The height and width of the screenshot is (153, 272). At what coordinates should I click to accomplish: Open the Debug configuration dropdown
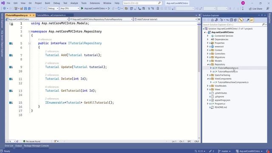(53, 8)
